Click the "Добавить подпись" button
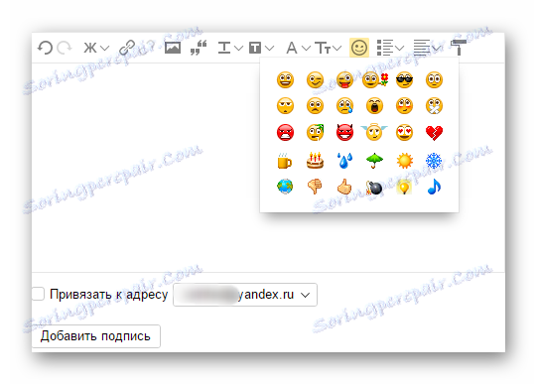537x384 pixels. [x=96, y=336]
